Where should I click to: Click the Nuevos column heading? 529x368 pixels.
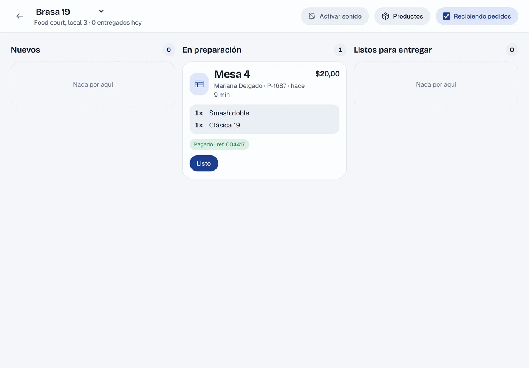25,50
